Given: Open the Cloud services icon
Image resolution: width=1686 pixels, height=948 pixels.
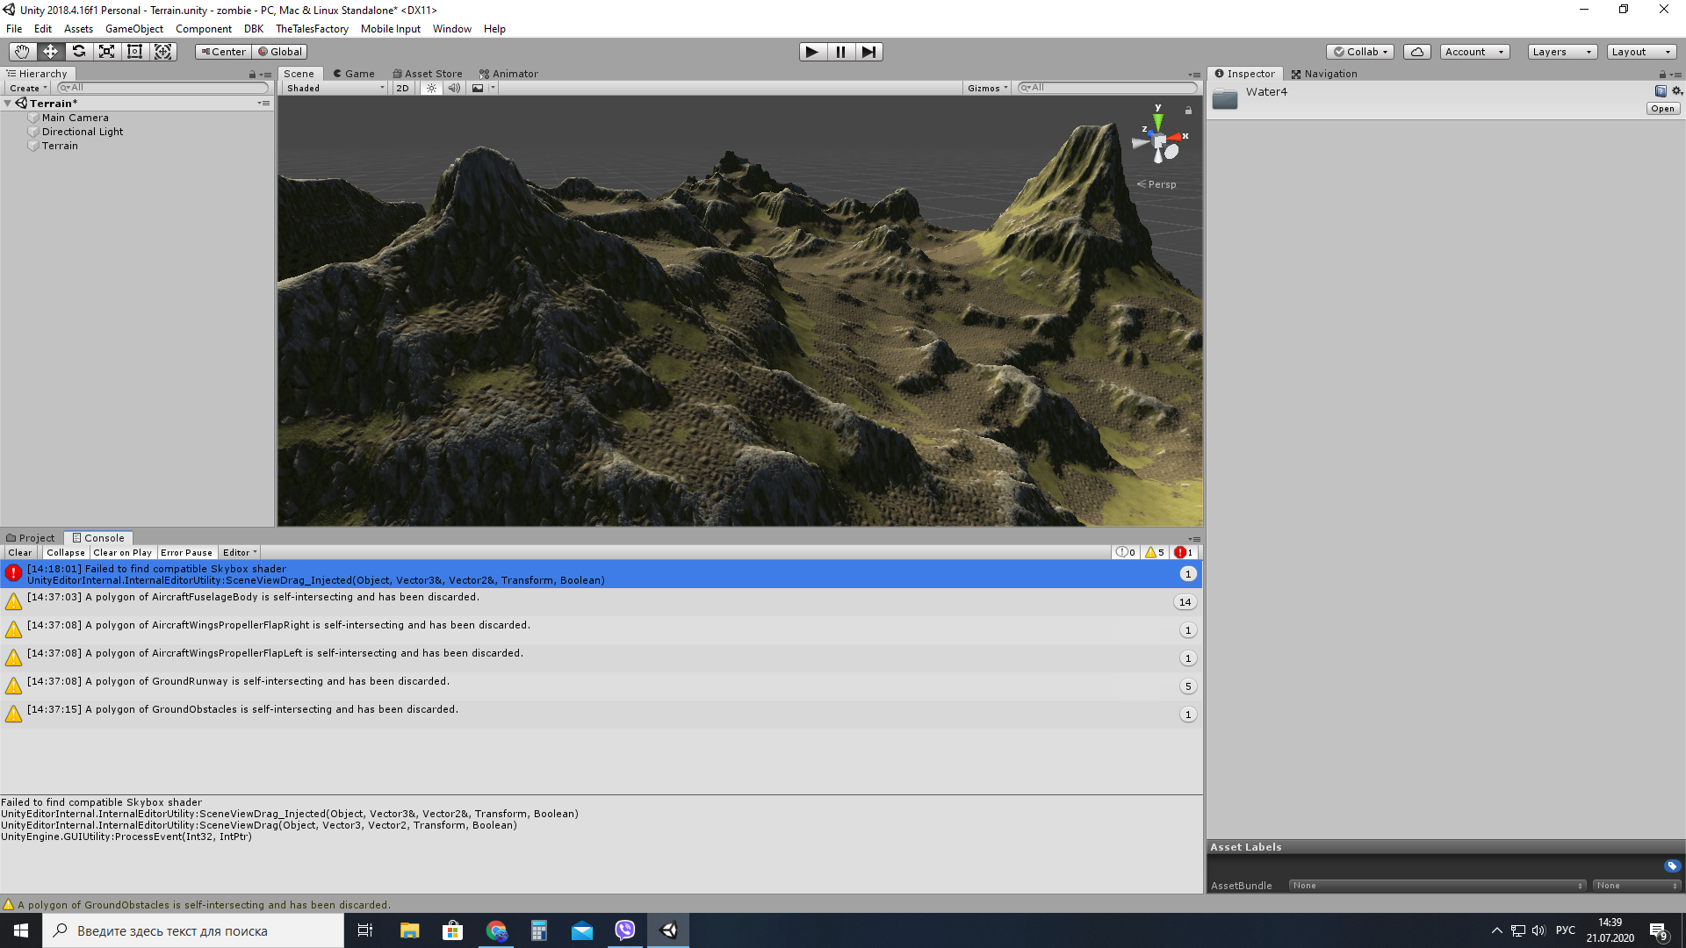Looking at the screenshot, I should coord(1416,52).
